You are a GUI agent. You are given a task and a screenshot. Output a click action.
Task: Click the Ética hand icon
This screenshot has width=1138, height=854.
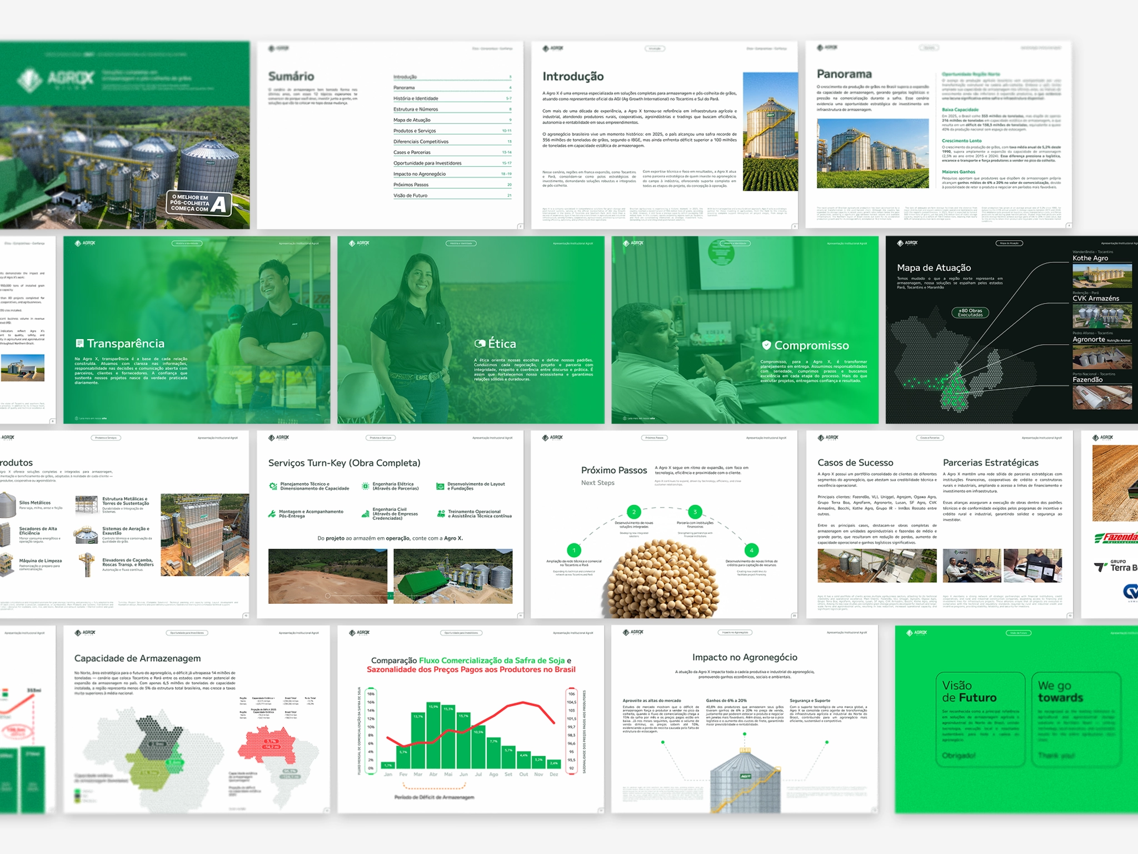point(480,344)
